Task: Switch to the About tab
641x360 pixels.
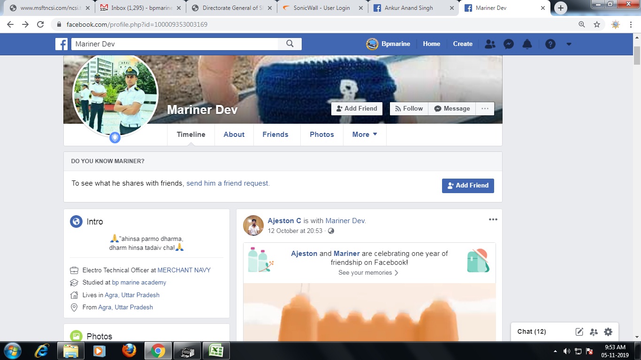Action: (234, 135)
